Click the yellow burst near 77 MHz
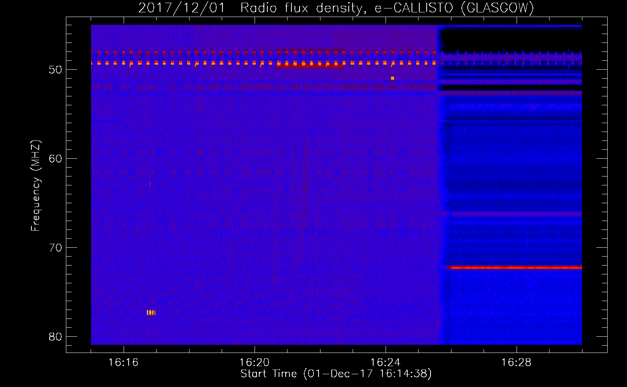 (x=151, y=312)
